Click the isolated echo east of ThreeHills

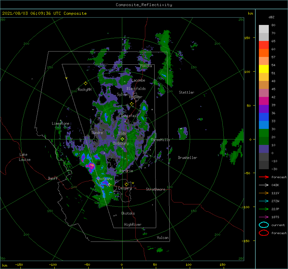pos(183,133)
